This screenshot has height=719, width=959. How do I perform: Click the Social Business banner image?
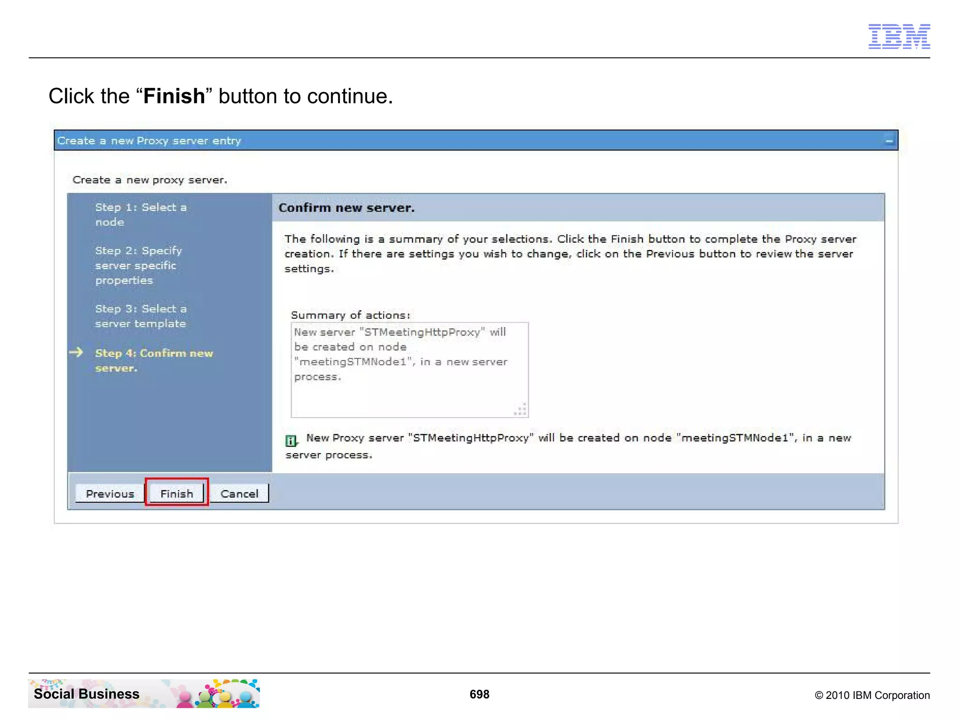tap(144, 694)
